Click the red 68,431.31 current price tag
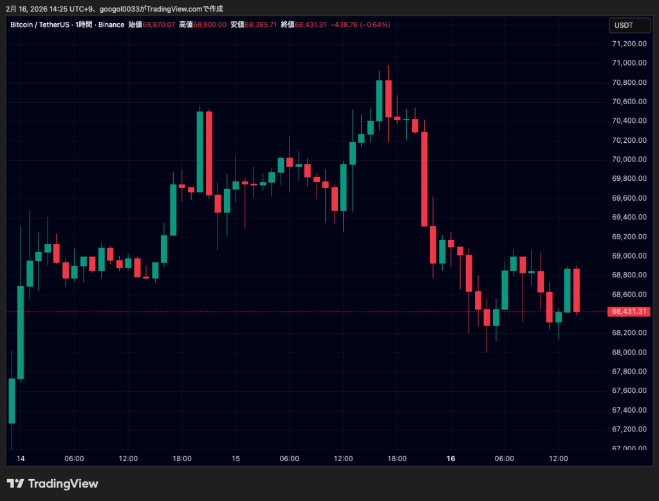 [629, 311]
